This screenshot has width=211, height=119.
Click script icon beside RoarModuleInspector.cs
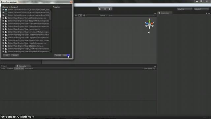tap(6, 43)
